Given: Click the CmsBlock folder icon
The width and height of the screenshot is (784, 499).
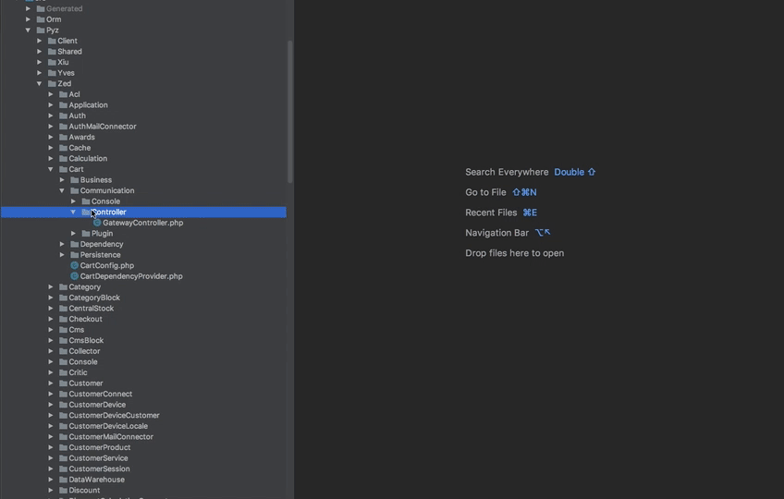Looking at the screenshot, I should click(63, 340).
